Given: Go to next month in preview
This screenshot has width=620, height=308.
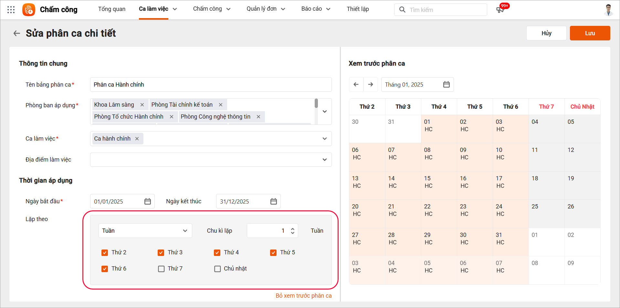Looking at the screenshot, I should [371, 84].
